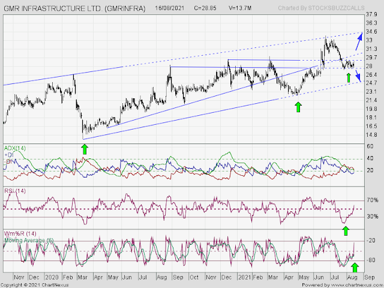Click the 14.8 price axis label

(x=371, y=135)
